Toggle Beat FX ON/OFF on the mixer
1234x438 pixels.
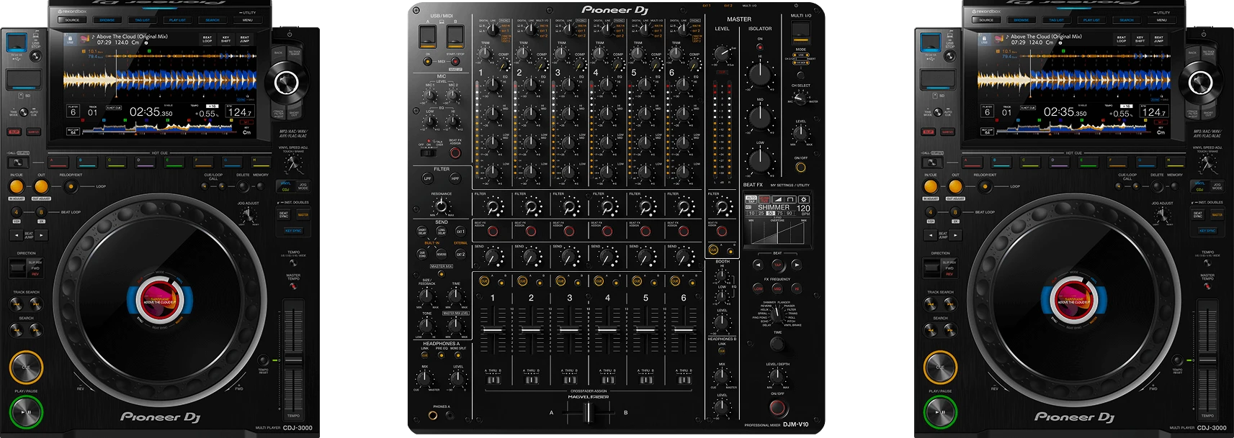click(x=777, y=408)
